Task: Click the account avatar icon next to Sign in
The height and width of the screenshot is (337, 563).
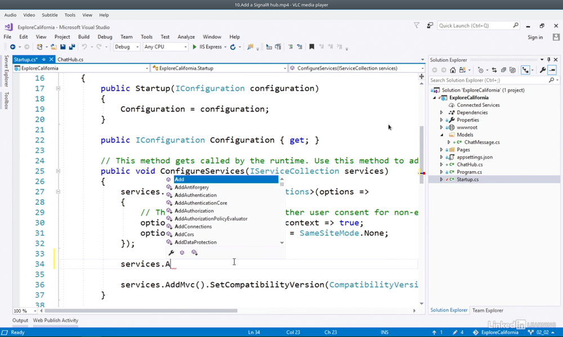Action: click(x=556, y=37)
